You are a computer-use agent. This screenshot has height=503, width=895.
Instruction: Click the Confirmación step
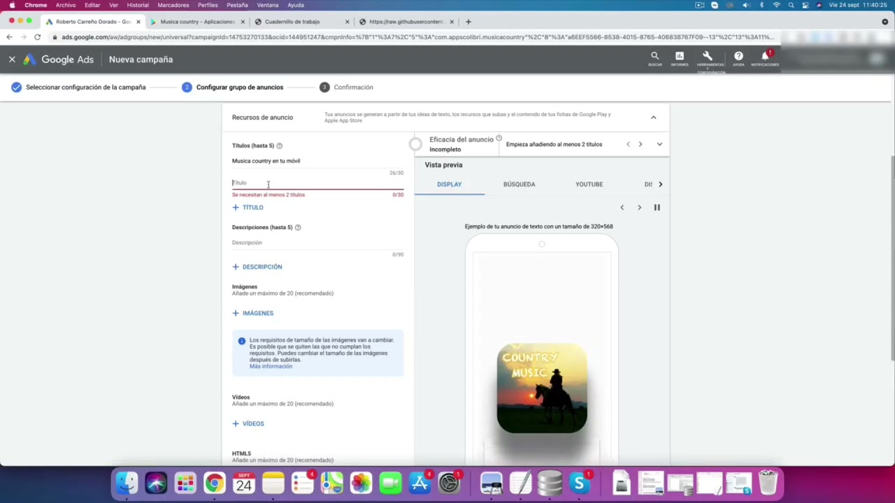point(347,87)
